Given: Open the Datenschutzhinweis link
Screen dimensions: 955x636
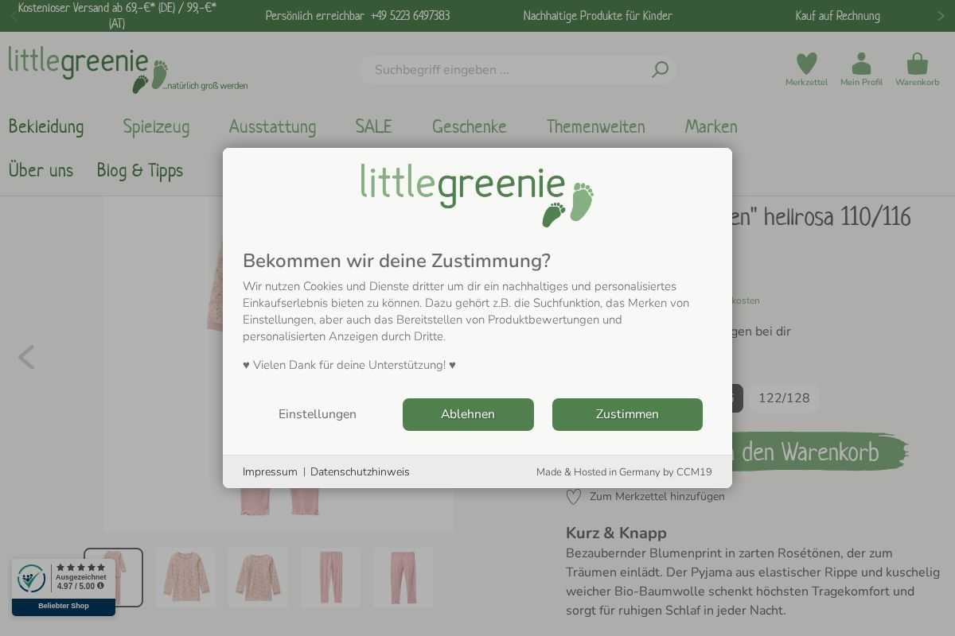Looking at the screenshot, I should (x=360, y=472).
